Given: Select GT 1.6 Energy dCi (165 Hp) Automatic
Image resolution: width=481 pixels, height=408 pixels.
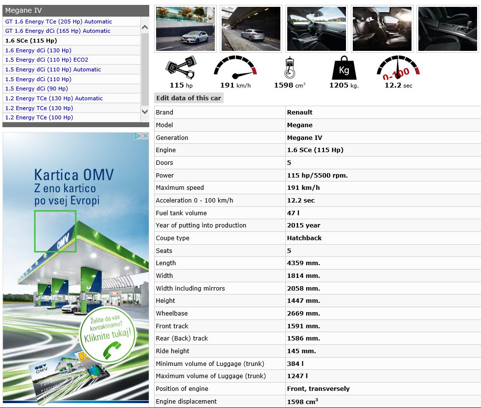Looking at the screenshot, I should pyautogui.click(x=58, y=31).
